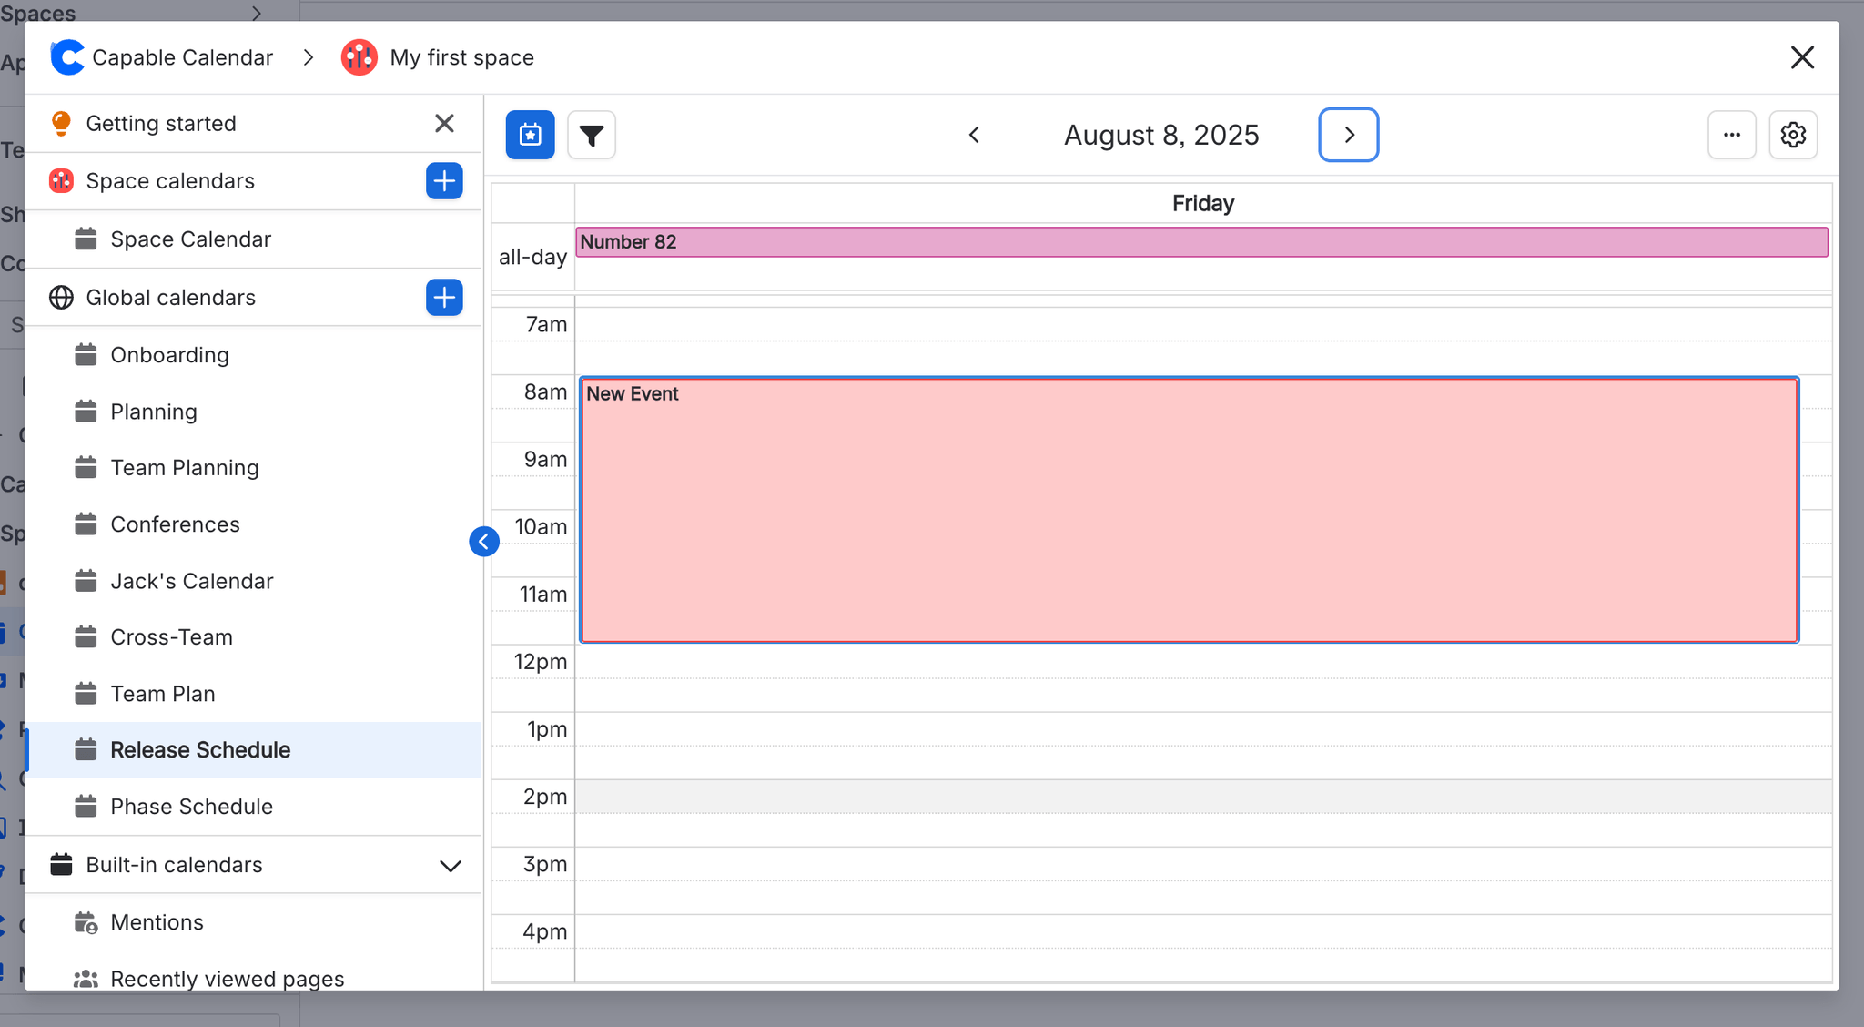Collapse the sidebar with blue arrow
This screenshot has height=1027, width=1864.
click(484, 542)
